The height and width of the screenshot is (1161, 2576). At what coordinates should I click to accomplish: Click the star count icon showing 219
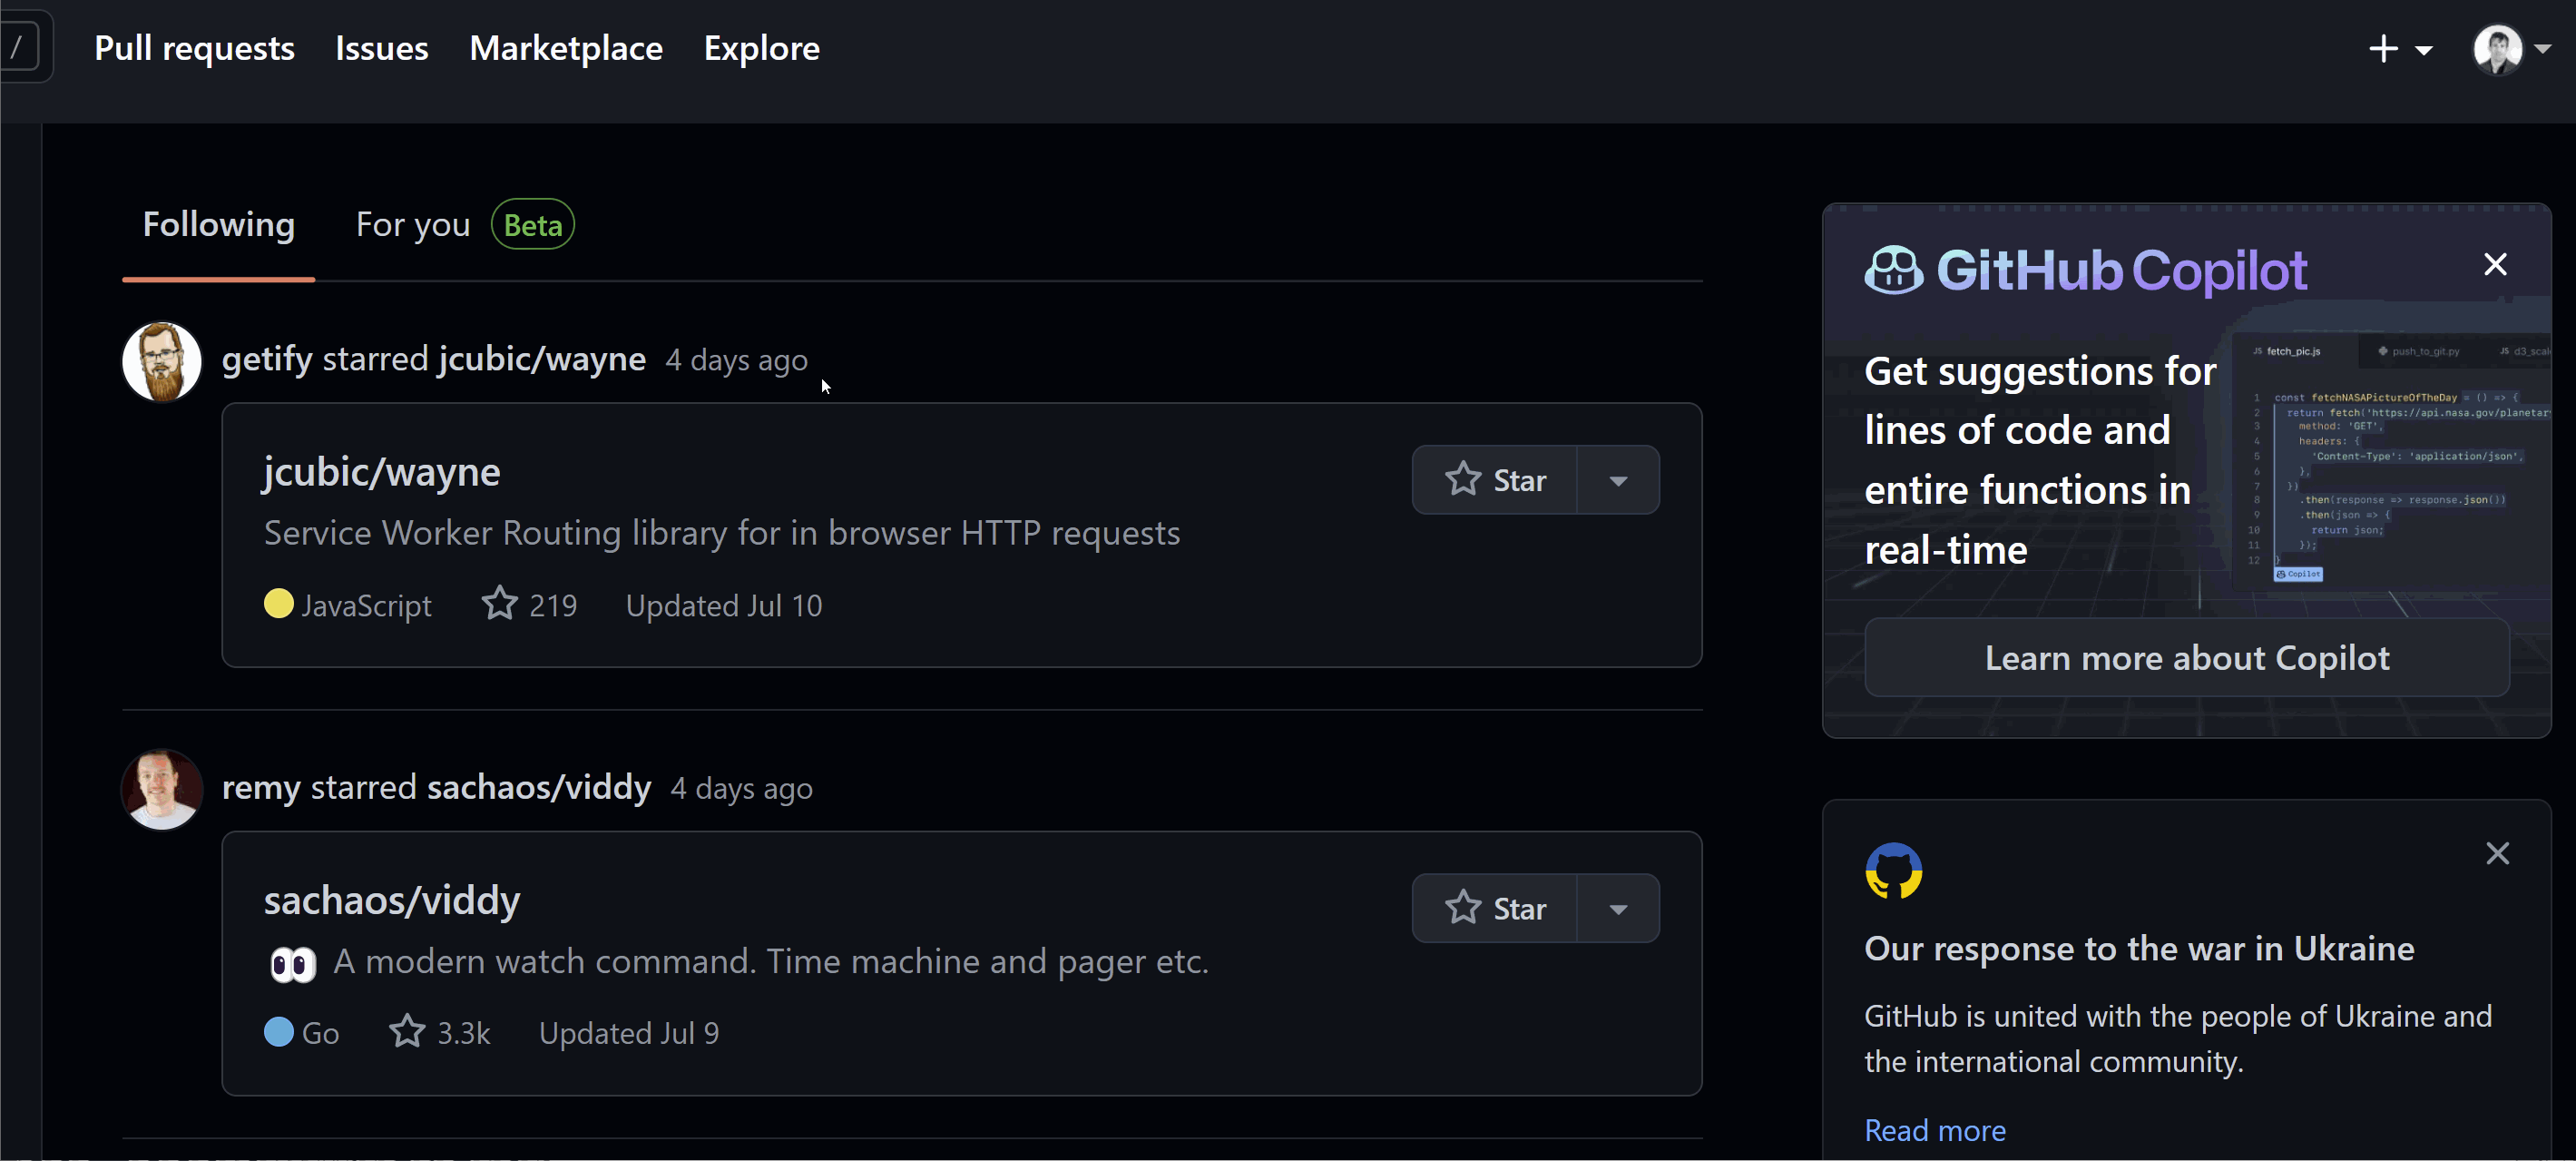498,603
